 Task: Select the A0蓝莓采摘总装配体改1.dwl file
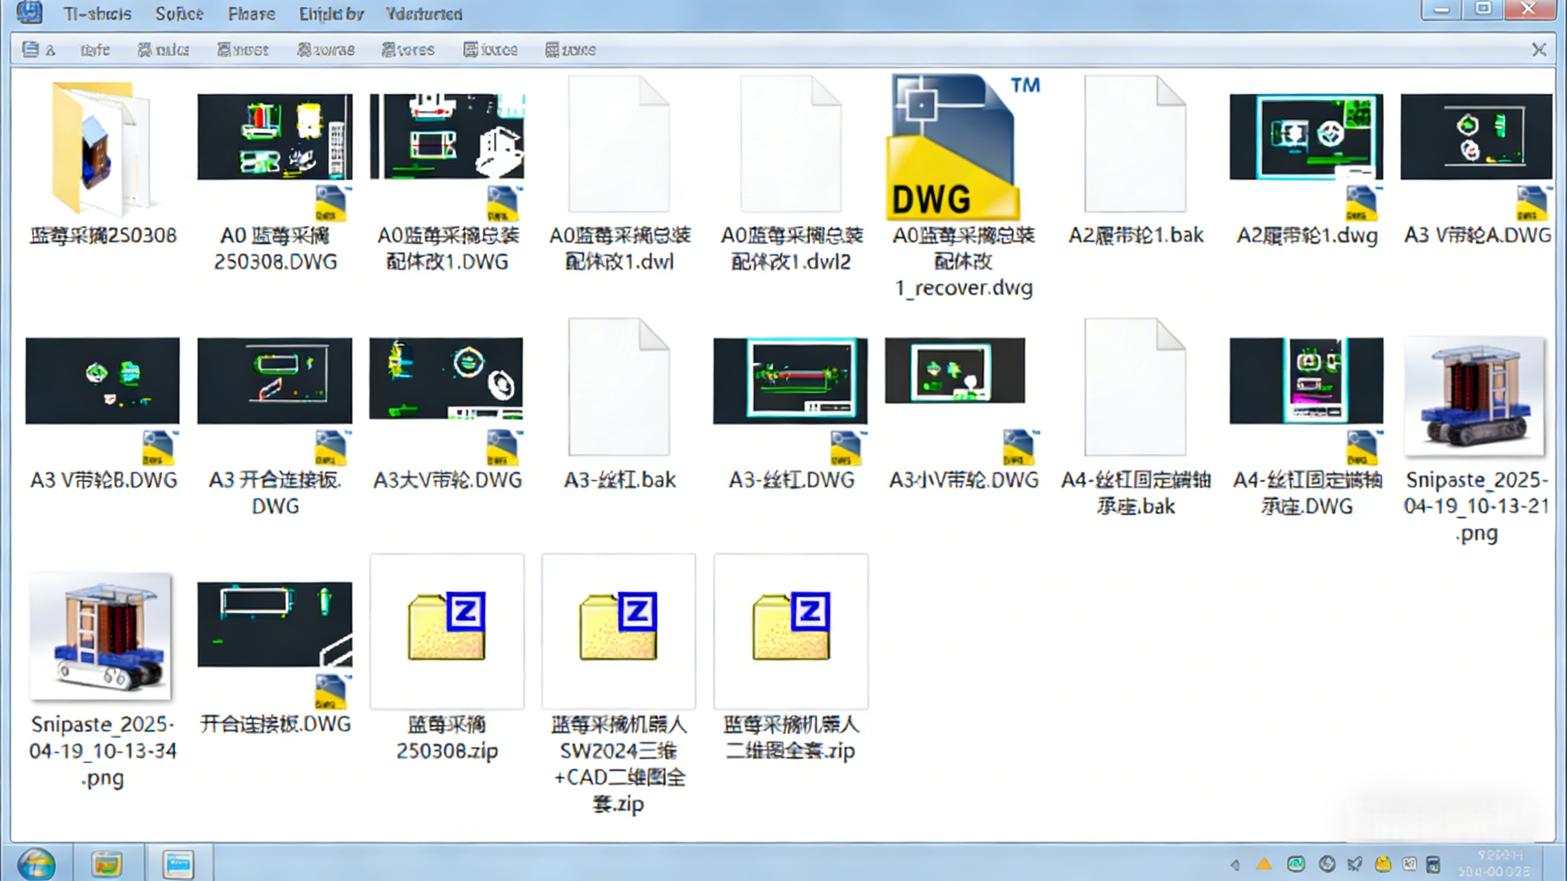tap(619, 144)
